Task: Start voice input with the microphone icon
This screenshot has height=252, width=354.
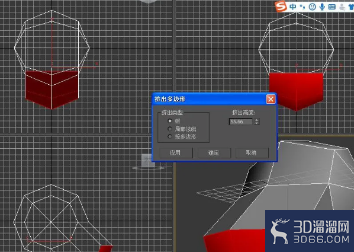Action: [x=322, y=7]
